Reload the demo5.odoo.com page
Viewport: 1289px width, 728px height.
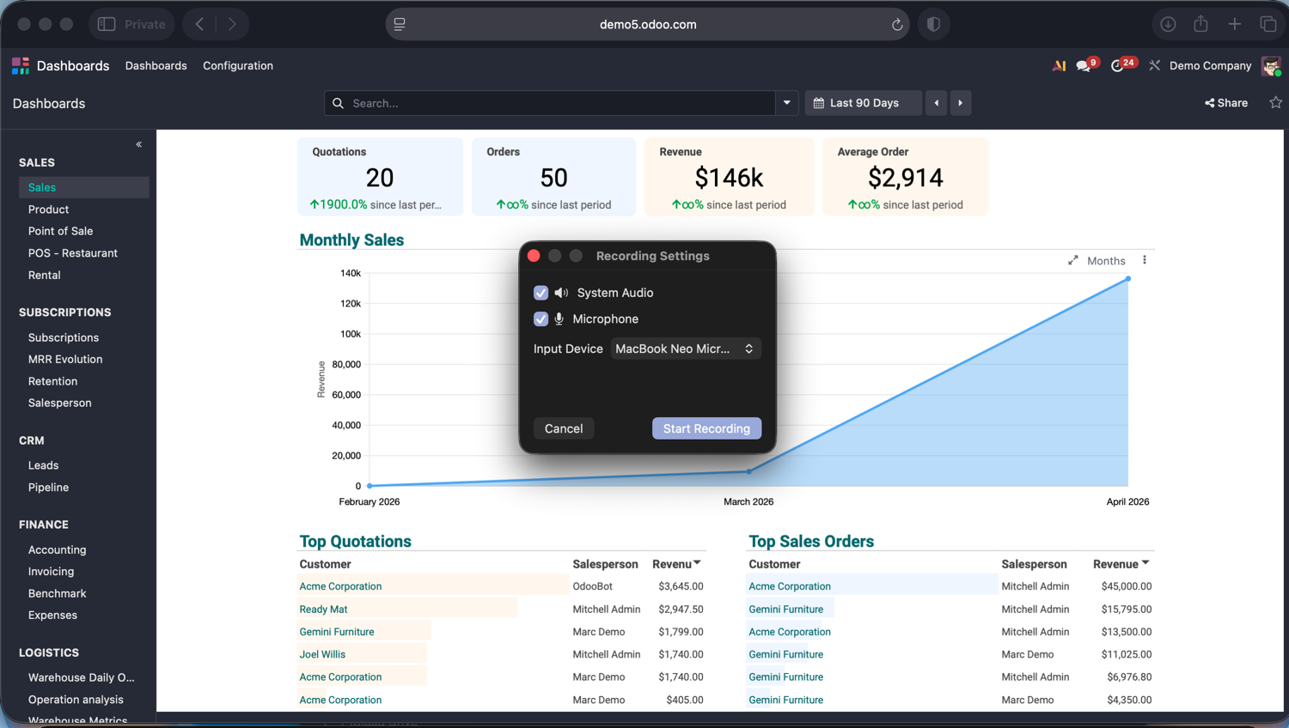(897, 24)
